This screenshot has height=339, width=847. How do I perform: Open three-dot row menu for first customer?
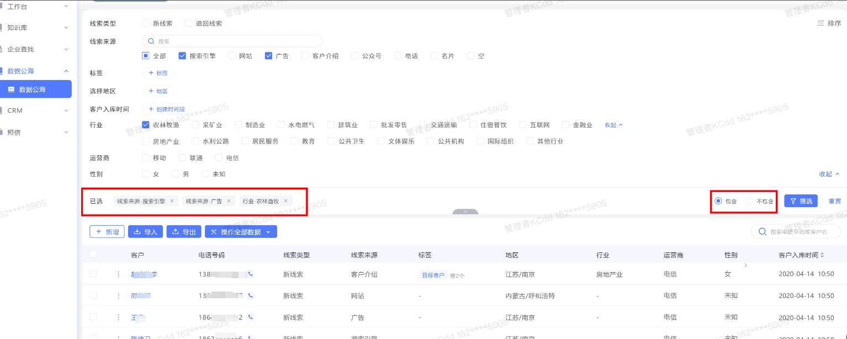[x=118, y=274]
